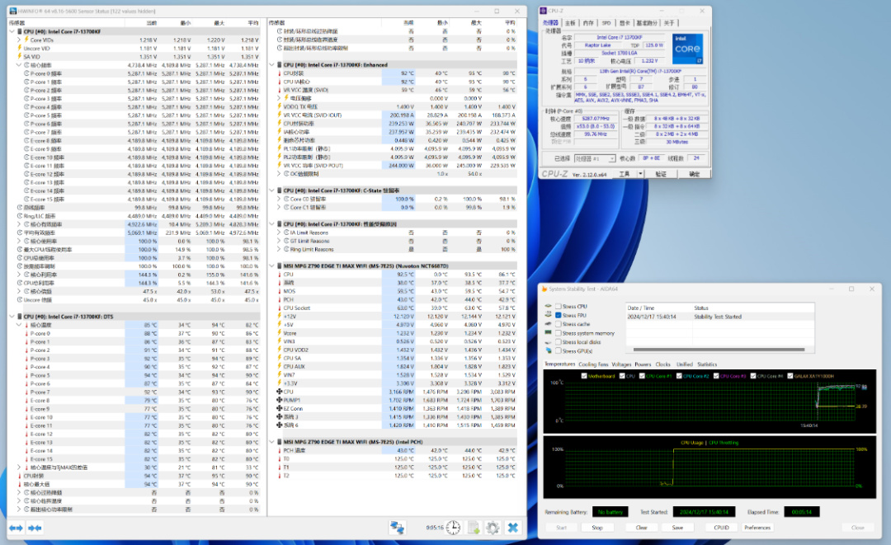Open the CPU-Z tools dropdown arrow
Screen dimensions: 891x545
639,174
